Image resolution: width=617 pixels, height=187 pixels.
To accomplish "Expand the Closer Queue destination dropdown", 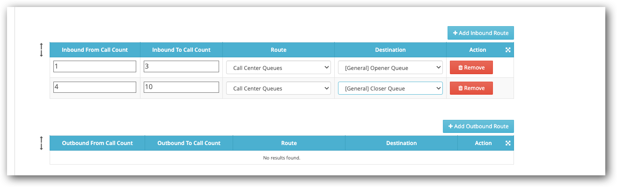I will click(x=390, y=88).
